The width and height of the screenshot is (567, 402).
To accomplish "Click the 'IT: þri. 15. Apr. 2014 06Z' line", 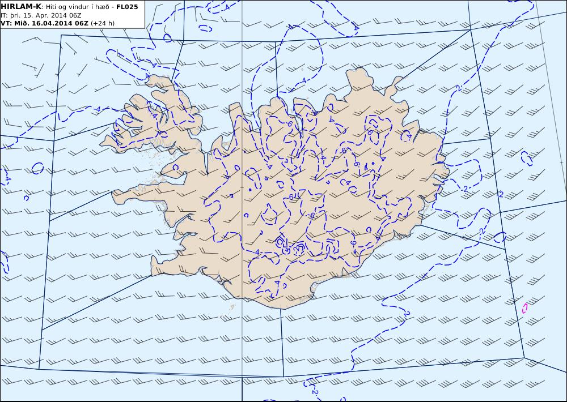I will coord(41,15).
